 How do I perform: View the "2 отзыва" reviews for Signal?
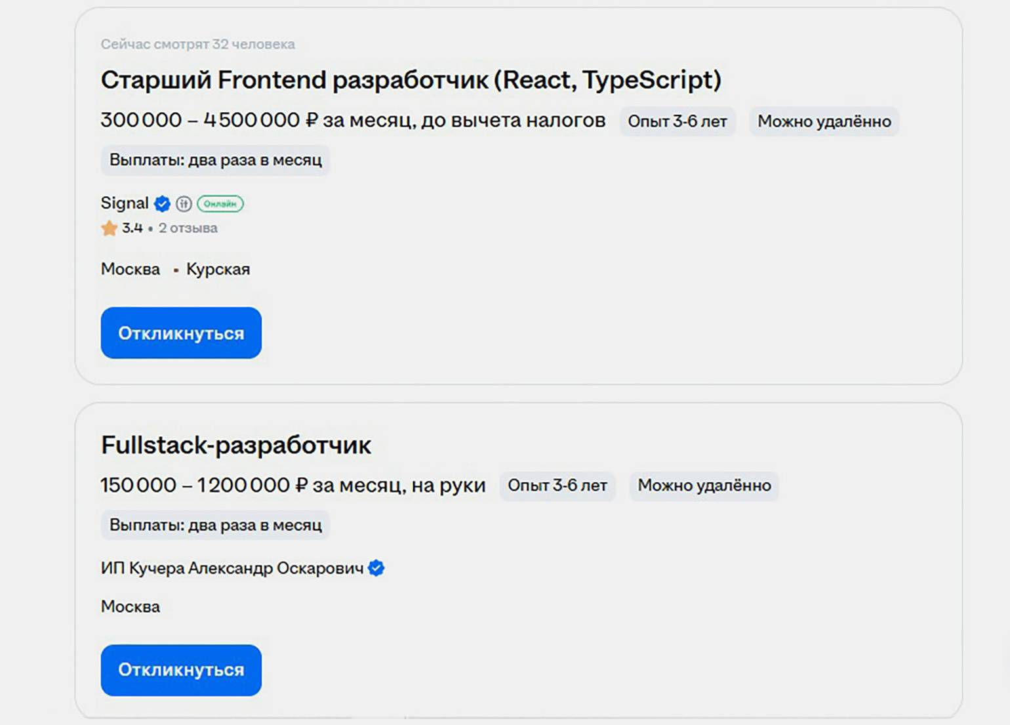[188, 228]
